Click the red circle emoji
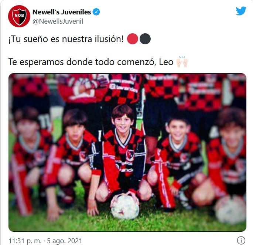The height and width of the screenshot is (245, 253). pyautogui.click(x=133, y=39)
